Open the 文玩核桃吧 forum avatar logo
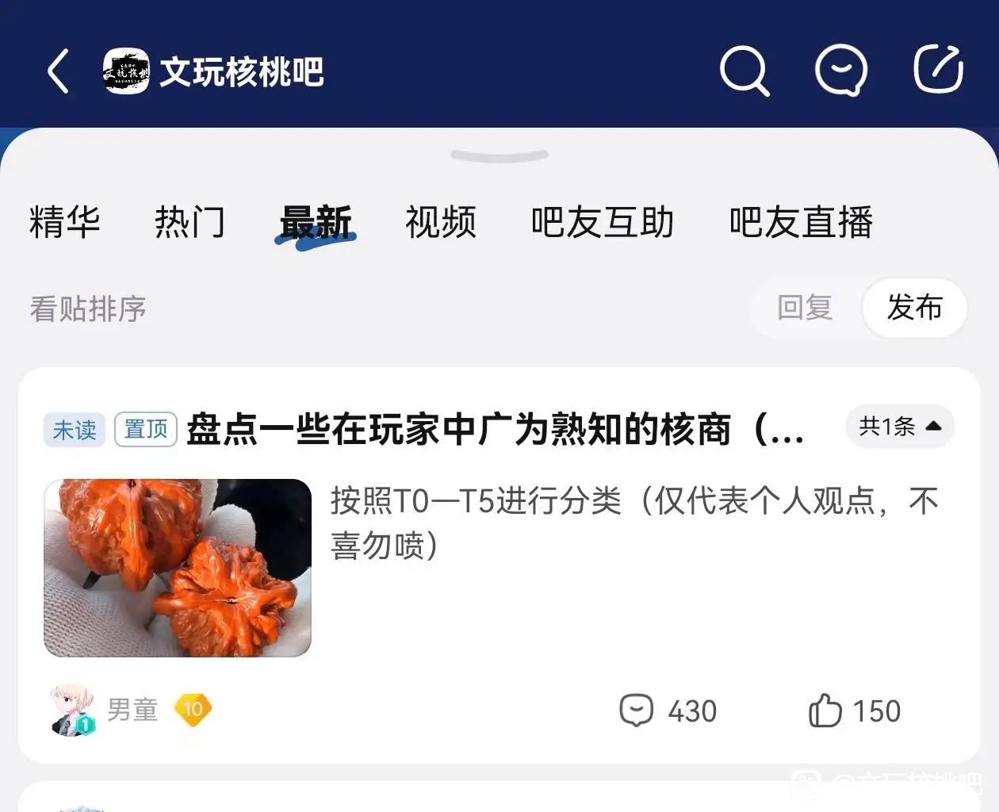This screenshot has height=812, width=999. (x=126, y=71)
